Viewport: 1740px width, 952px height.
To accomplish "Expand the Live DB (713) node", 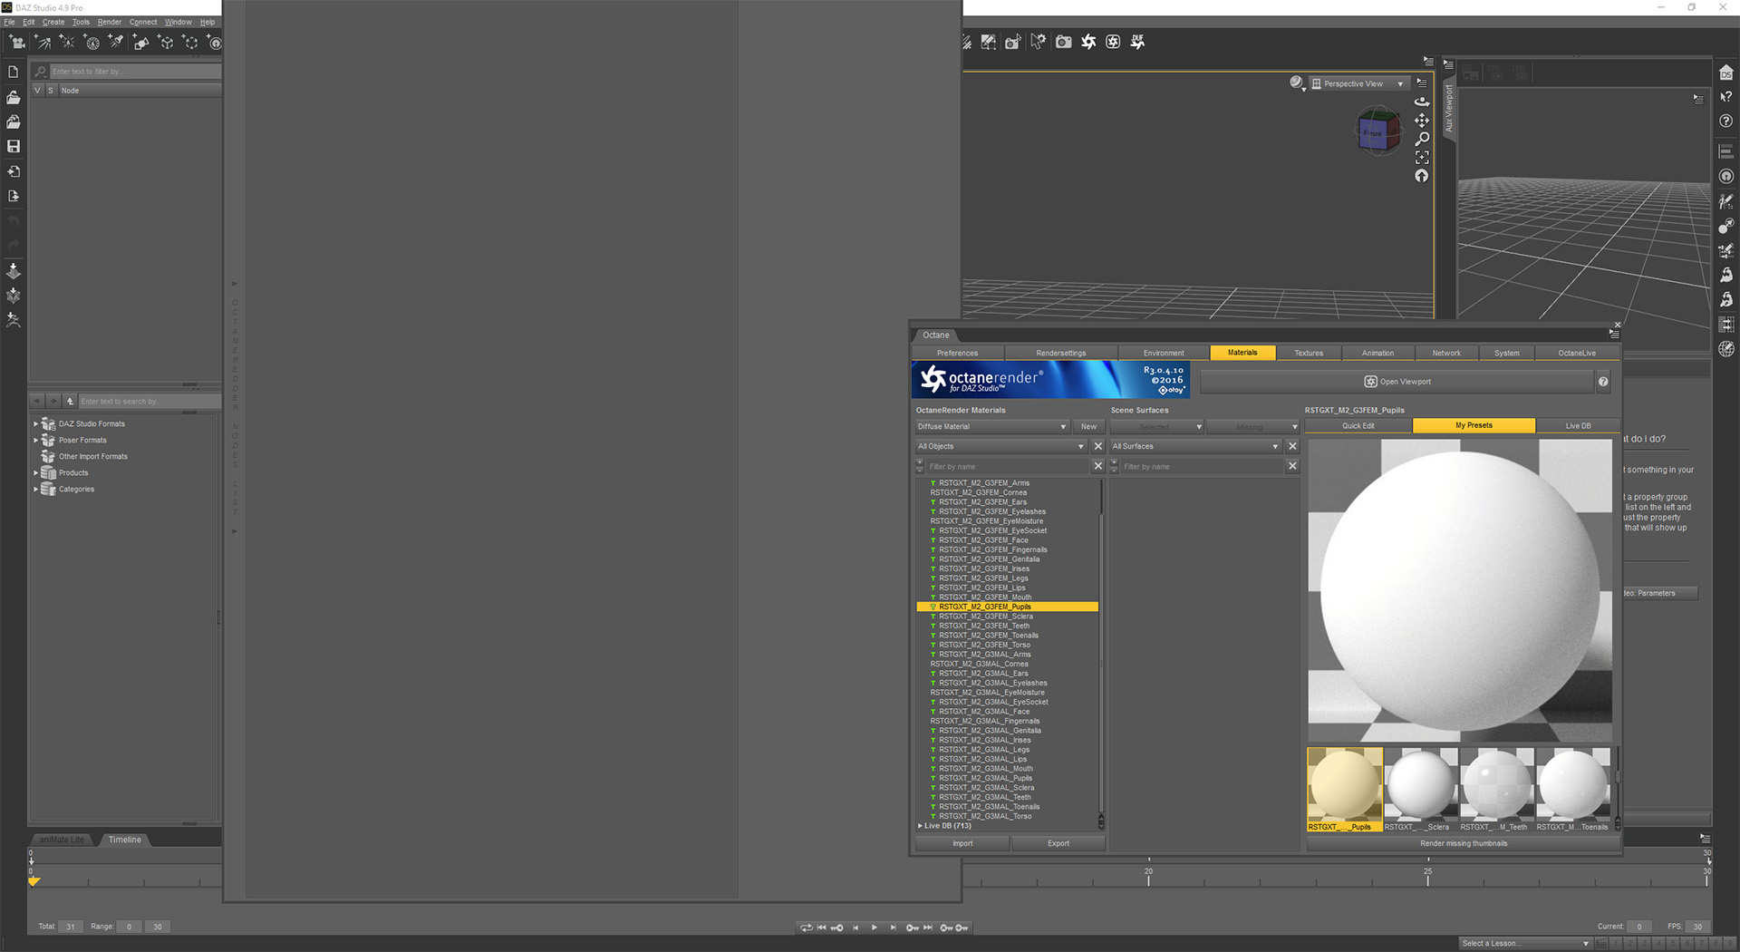I will pos(920,826).
